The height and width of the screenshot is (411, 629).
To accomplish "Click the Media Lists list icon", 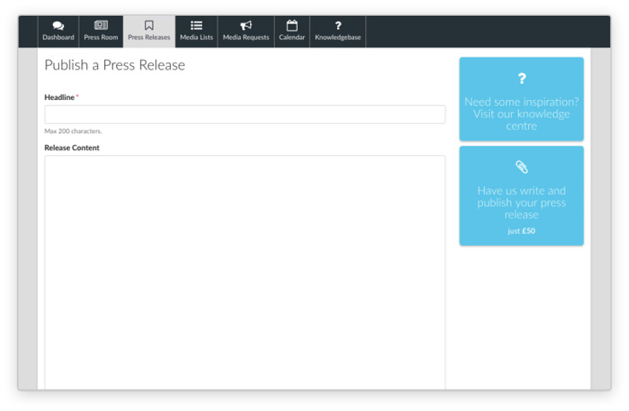I will [x=196, y=25].
